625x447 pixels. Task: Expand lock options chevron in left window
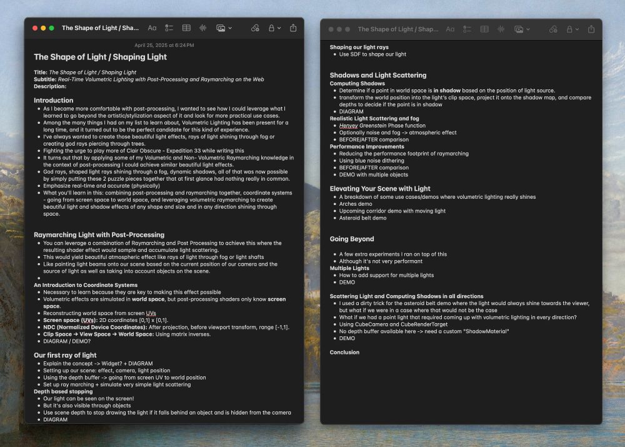[279, 28]
